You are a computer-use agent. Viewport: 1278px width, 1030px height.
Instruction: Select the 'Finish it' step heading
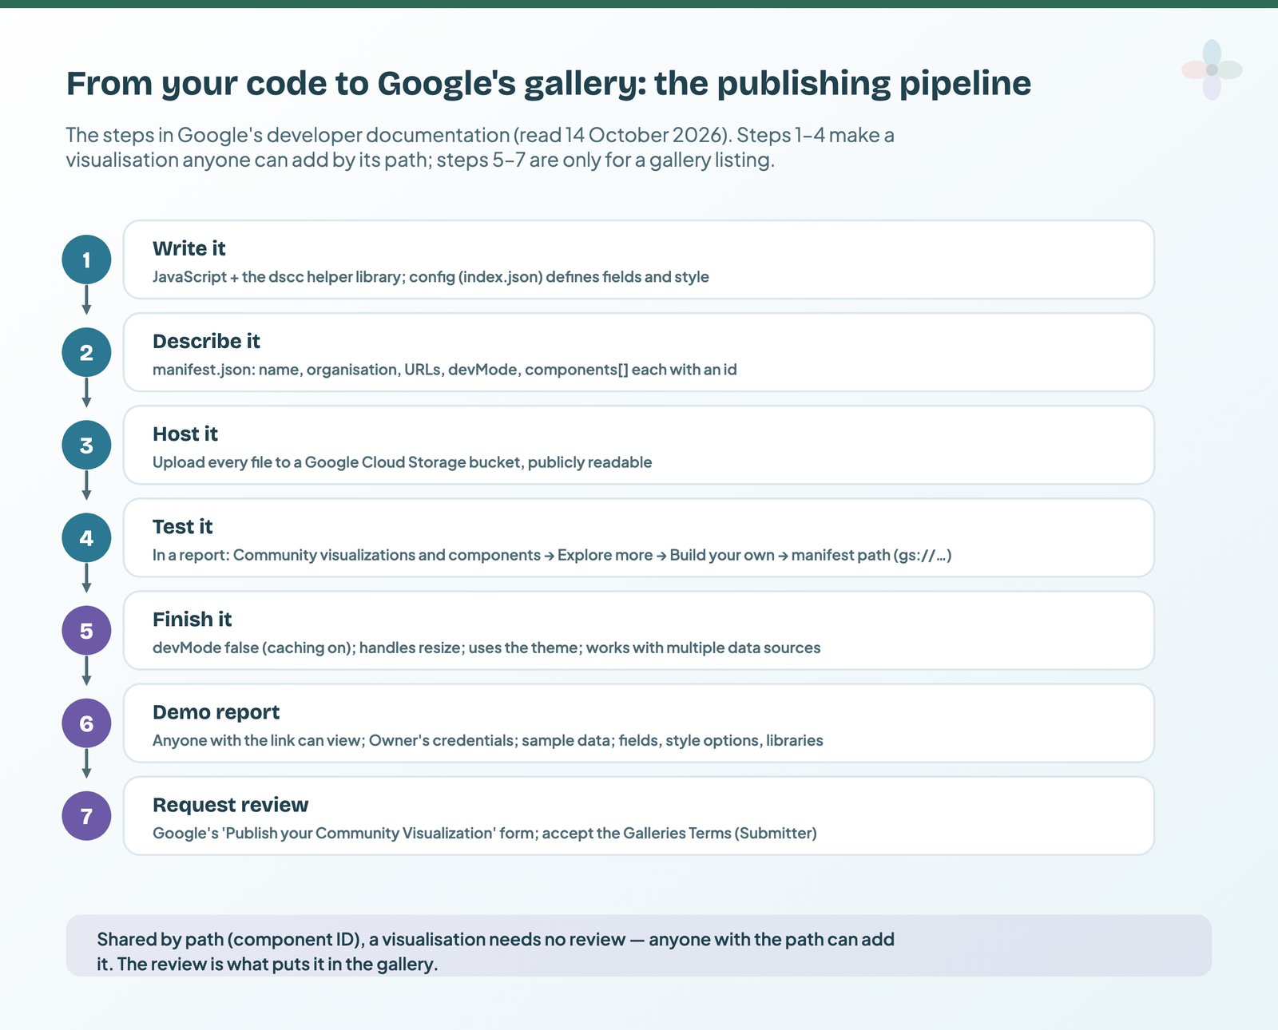pos(192,619)
